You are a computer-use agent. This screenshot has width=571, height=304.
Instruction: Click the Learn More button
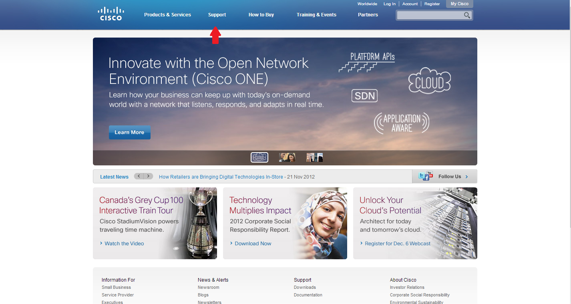tap(129, 132)
